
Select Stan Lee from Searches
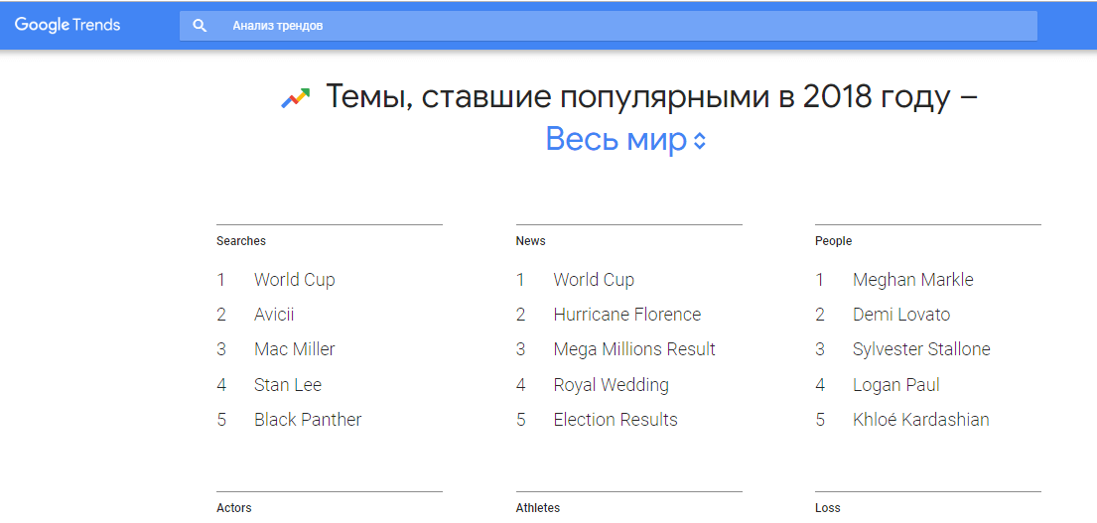[x=287, y=385]
